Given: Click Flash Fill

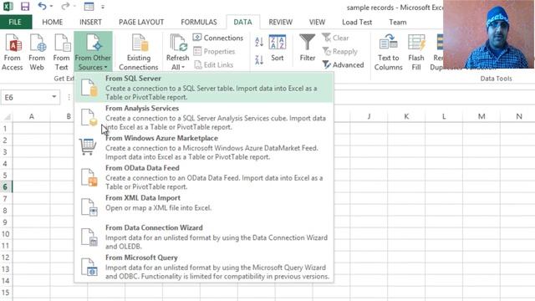Looking at the screenshot, I should click(x=416, y=52).
